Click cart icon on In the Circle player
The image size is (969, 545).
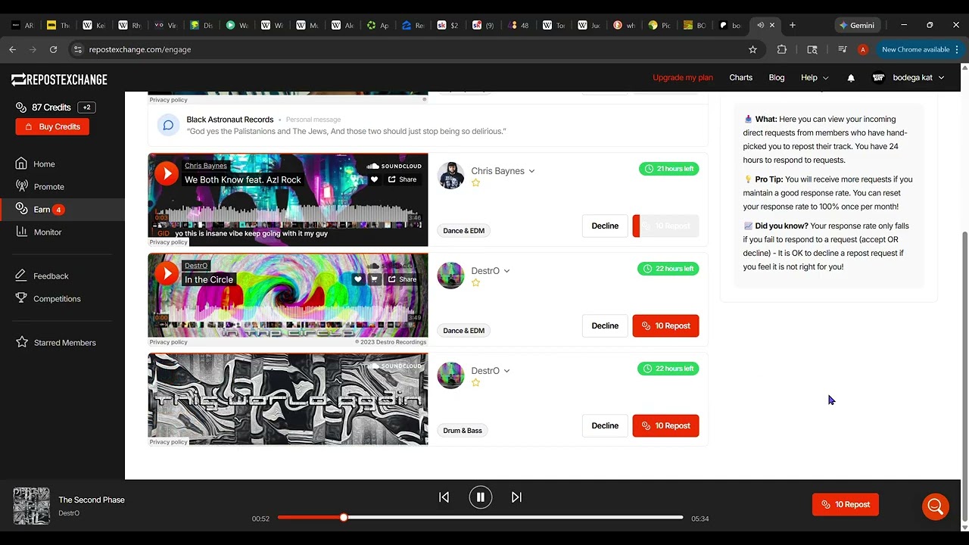(x=374, y=279)
